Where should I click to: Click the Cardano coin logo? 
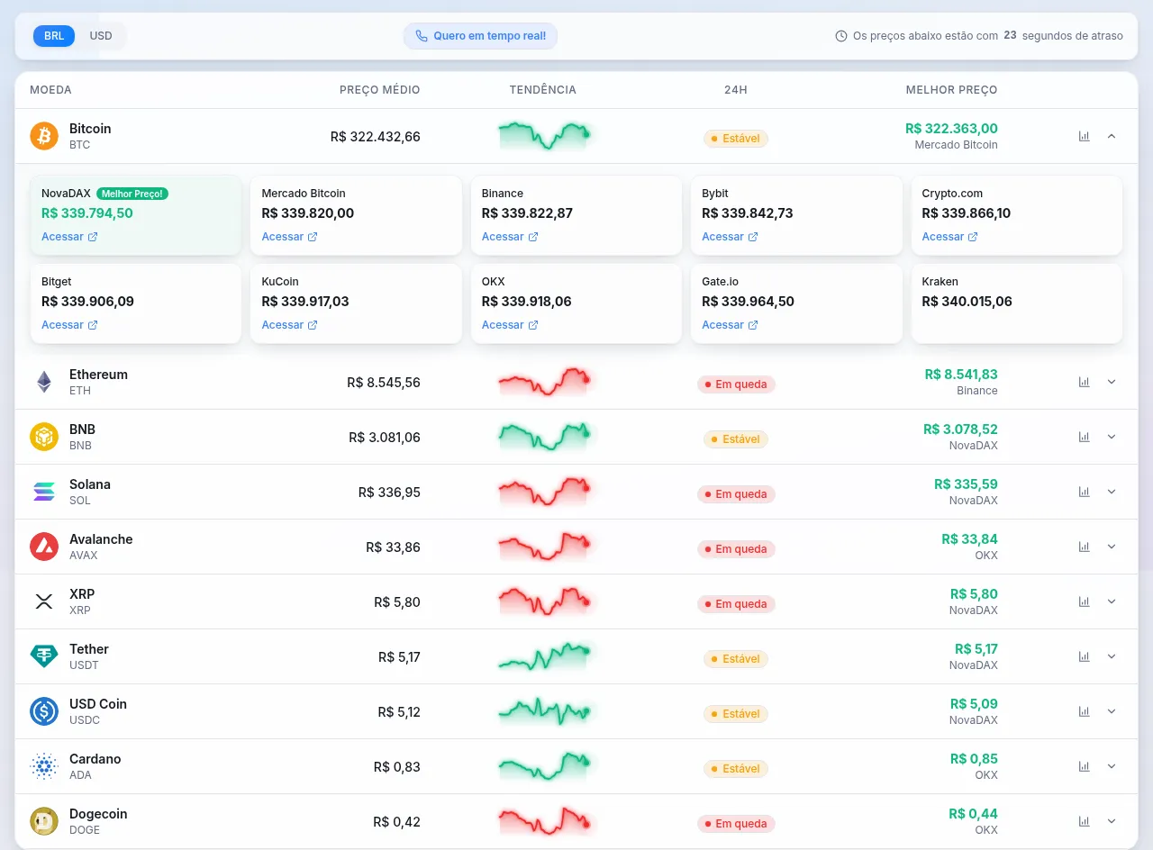(44, 766)
